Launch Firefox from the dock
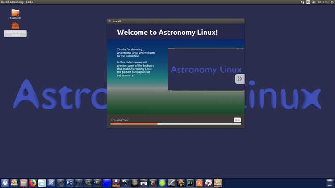This screenshot has height=188, width=335. point(33,183)
